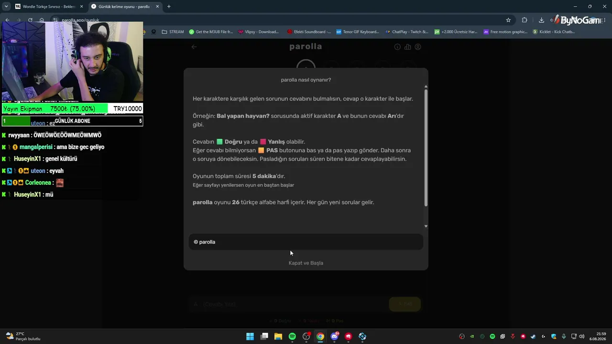Viewport: 612px width, 344px height.
Task: Open the Free motion graphic bookmark
Action: (505, 32)
